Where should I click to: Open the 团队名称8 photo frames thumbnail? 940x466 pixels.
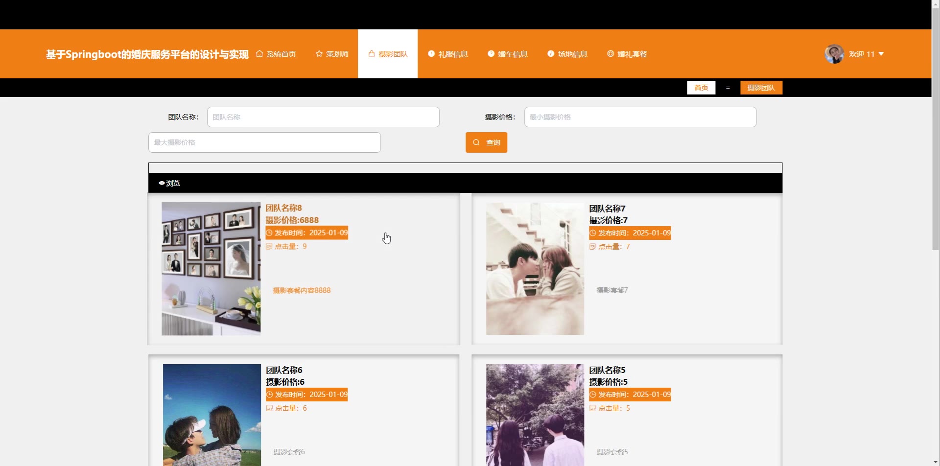pos(211,269)
